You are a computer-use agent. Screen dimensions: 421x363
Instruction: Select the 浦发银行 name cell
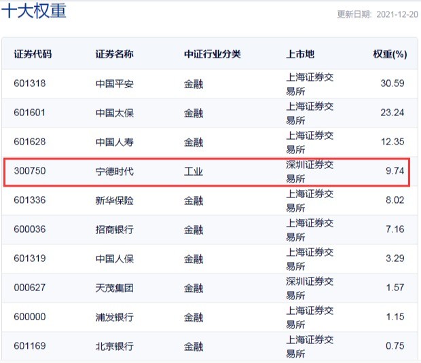point(115,318)
